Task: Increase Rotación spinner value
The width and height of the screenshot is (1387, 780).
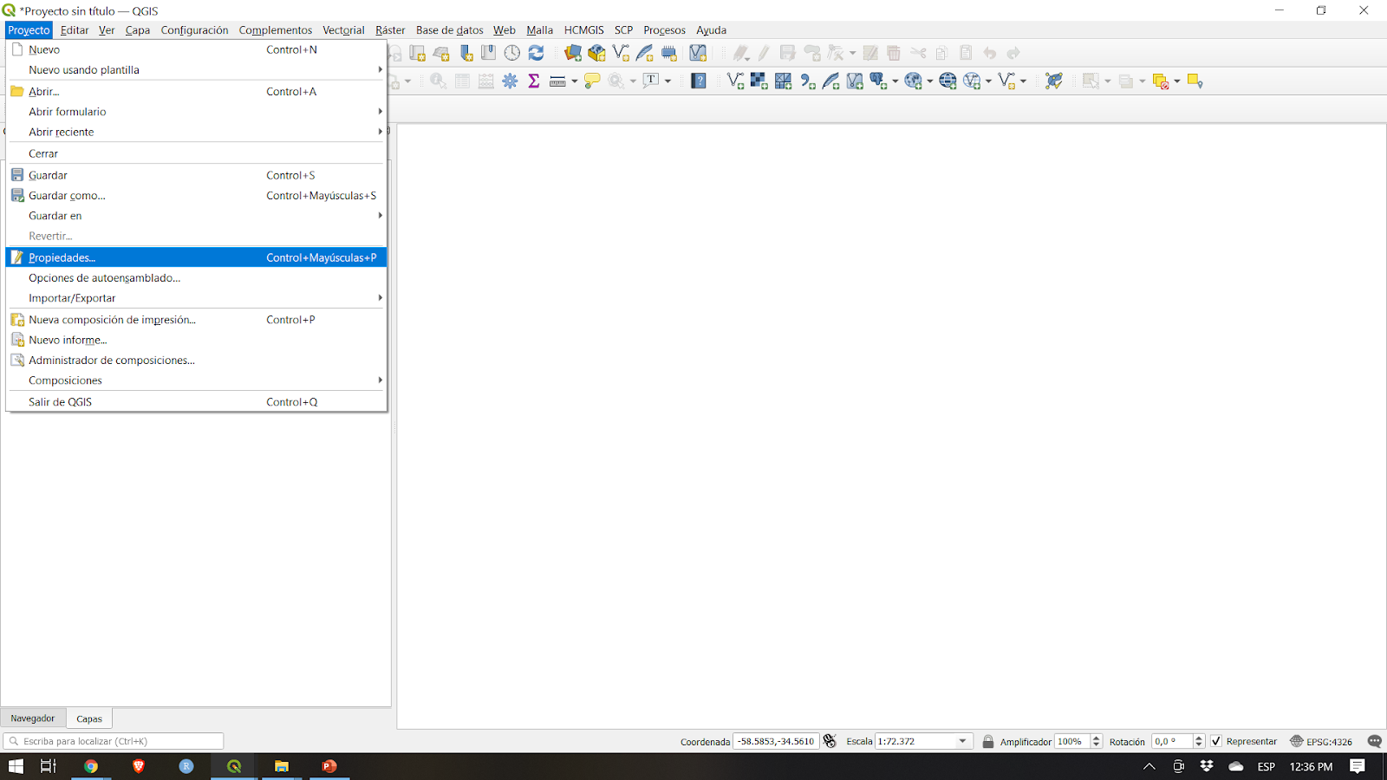Action: coord(1199,738)
